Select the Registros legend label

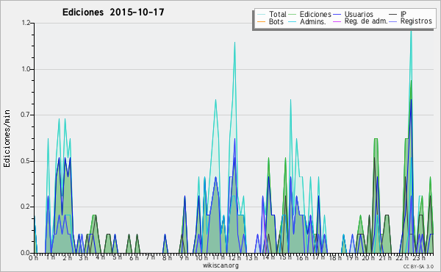click(x=416, y=21)
